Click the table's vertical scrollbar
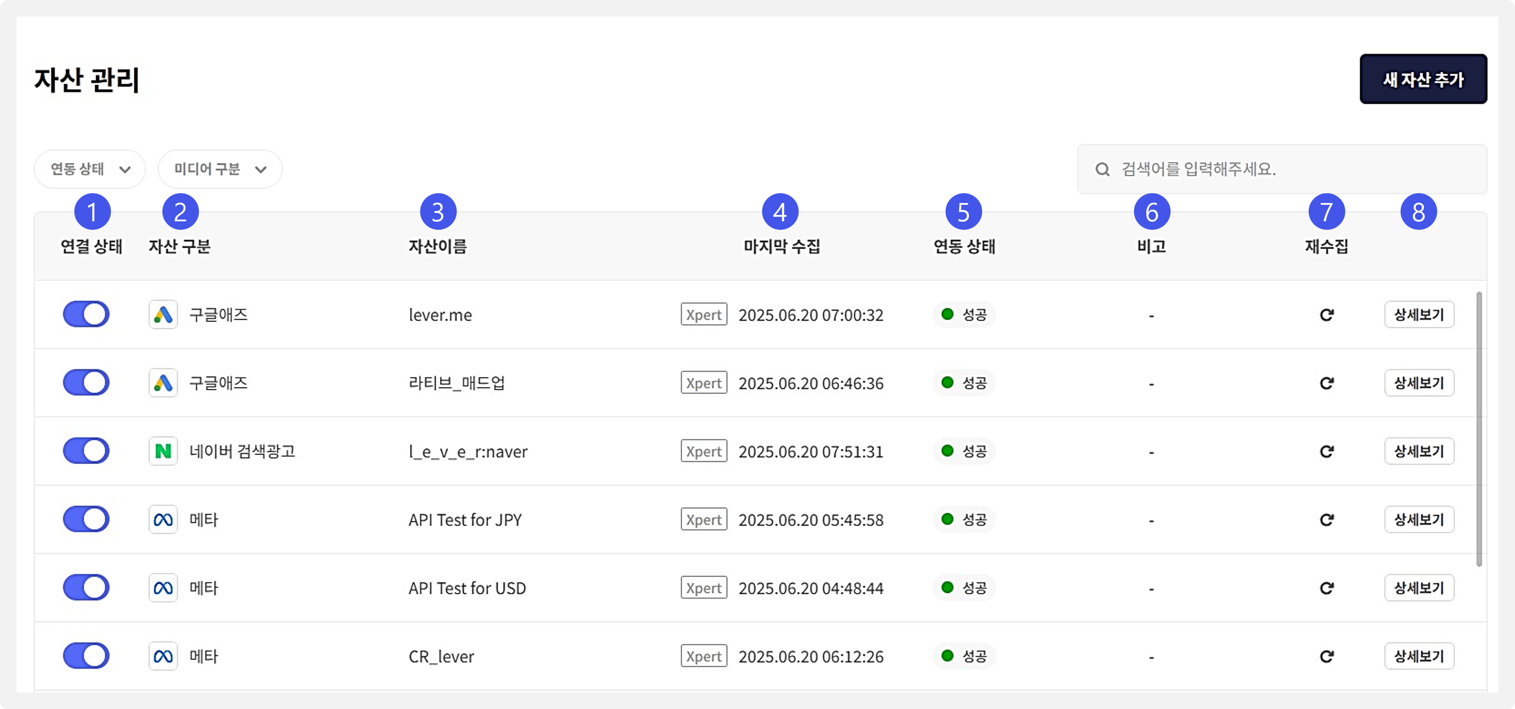The image size is (1515, 709). pyautogui.click(x=1479, y=429)
